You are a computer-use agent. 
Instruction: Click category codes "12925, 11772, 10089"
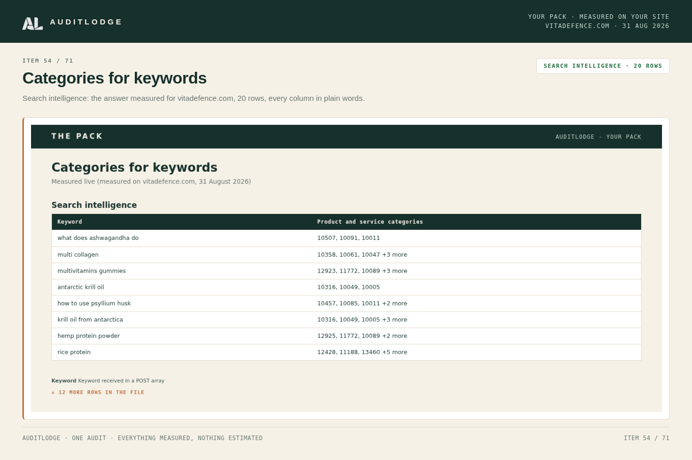pyautogui.click(x=349, y=336)
